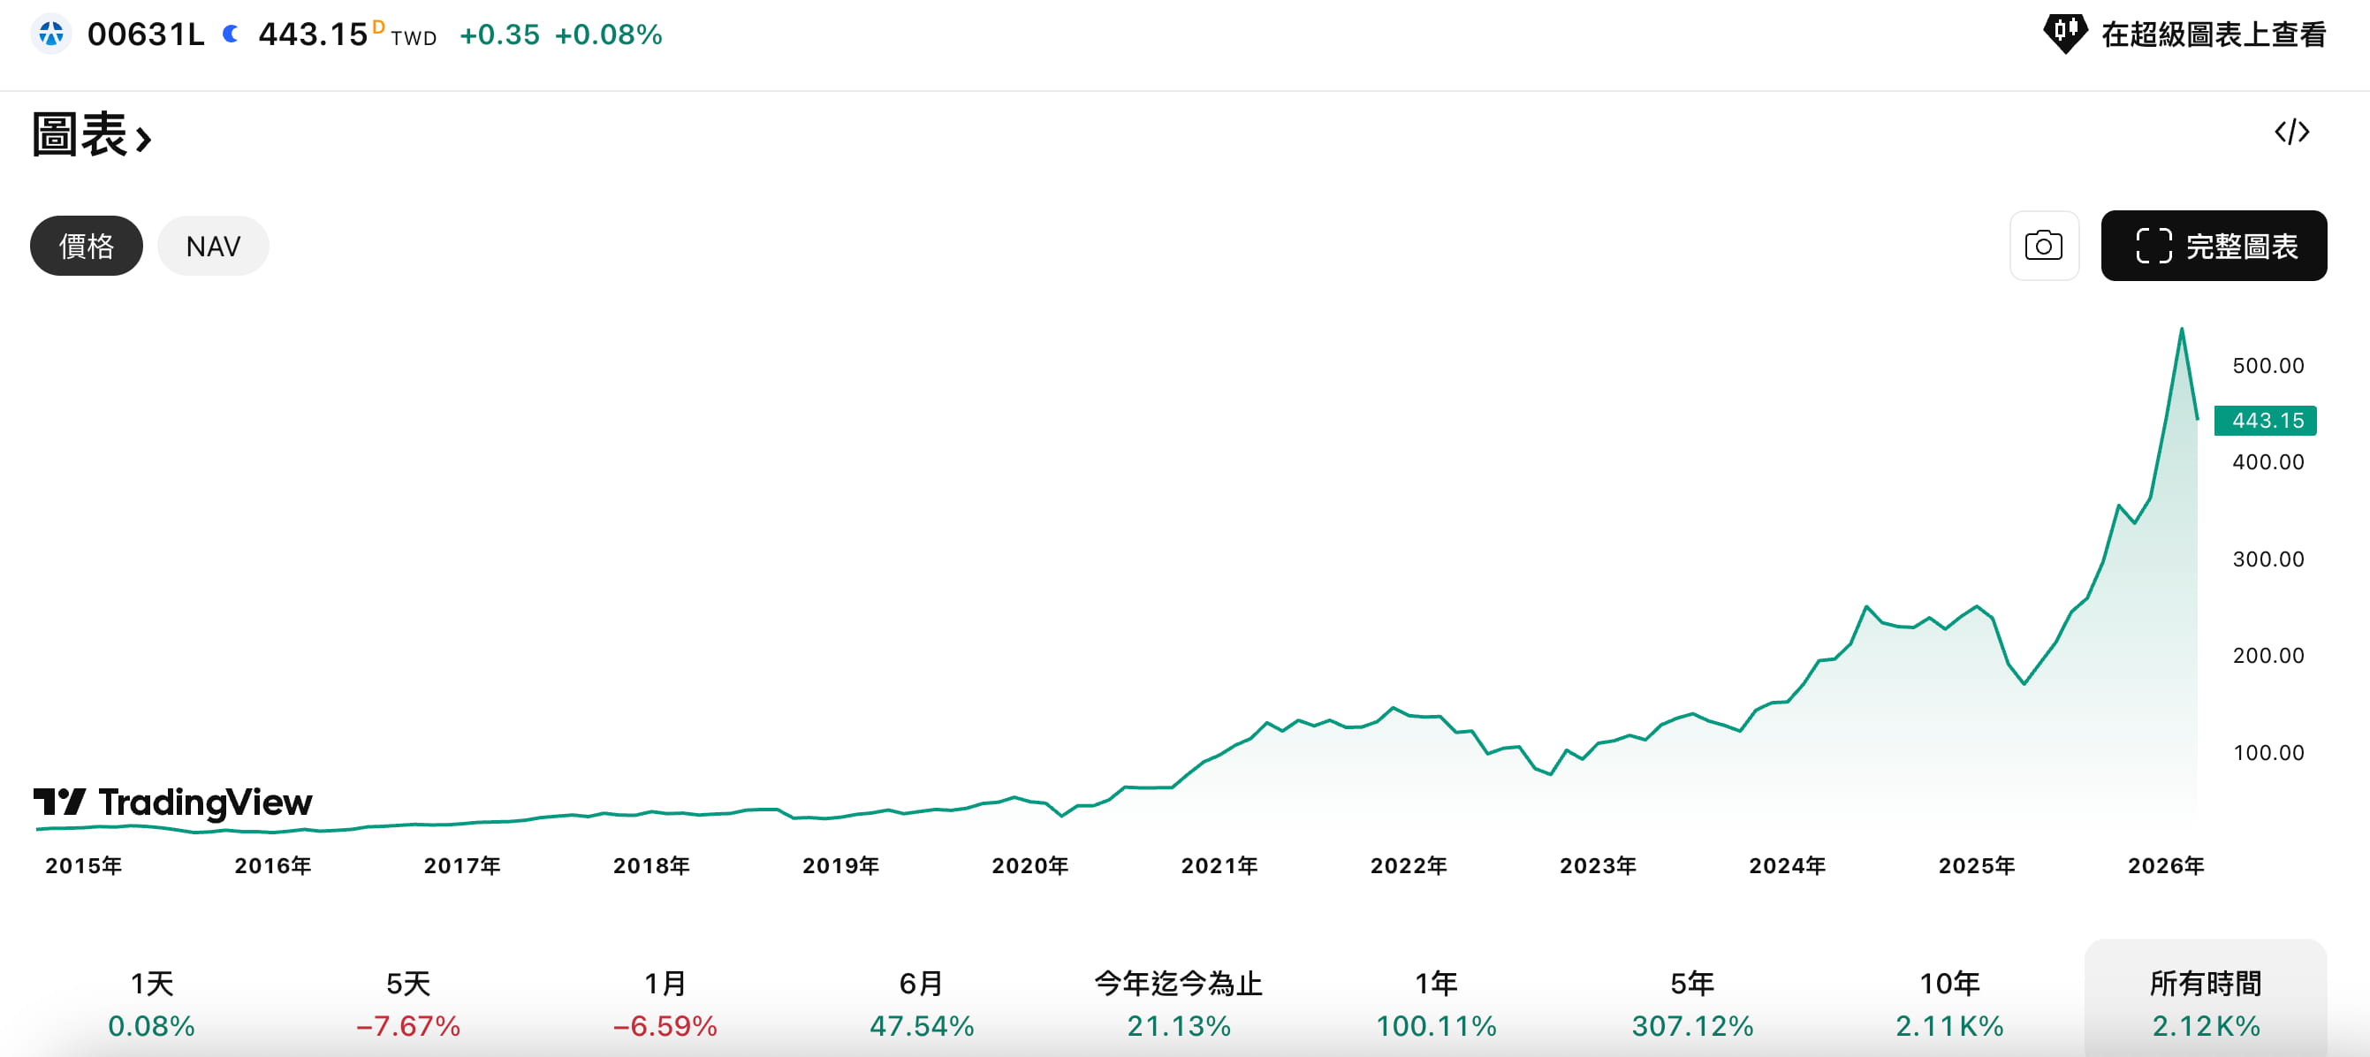Click the 500.00 axis label

2267,365
